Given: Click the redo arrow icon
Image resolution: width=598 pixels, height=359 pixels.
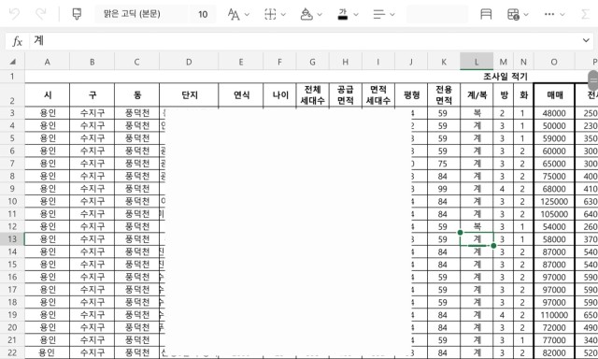Looking at the screenshot, I should pyautogui.click(x=41, y=14).
